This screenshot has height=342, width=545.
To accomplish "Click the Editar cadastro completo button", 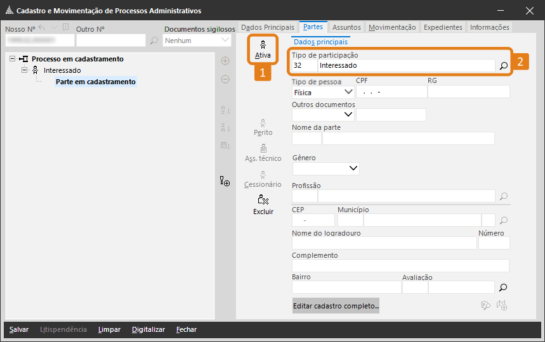I will point(336,306).
